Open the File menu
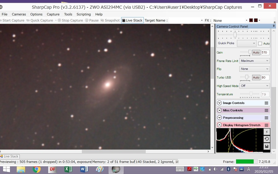The width and height of the screenshot is (278, 174). pos(4,14)
